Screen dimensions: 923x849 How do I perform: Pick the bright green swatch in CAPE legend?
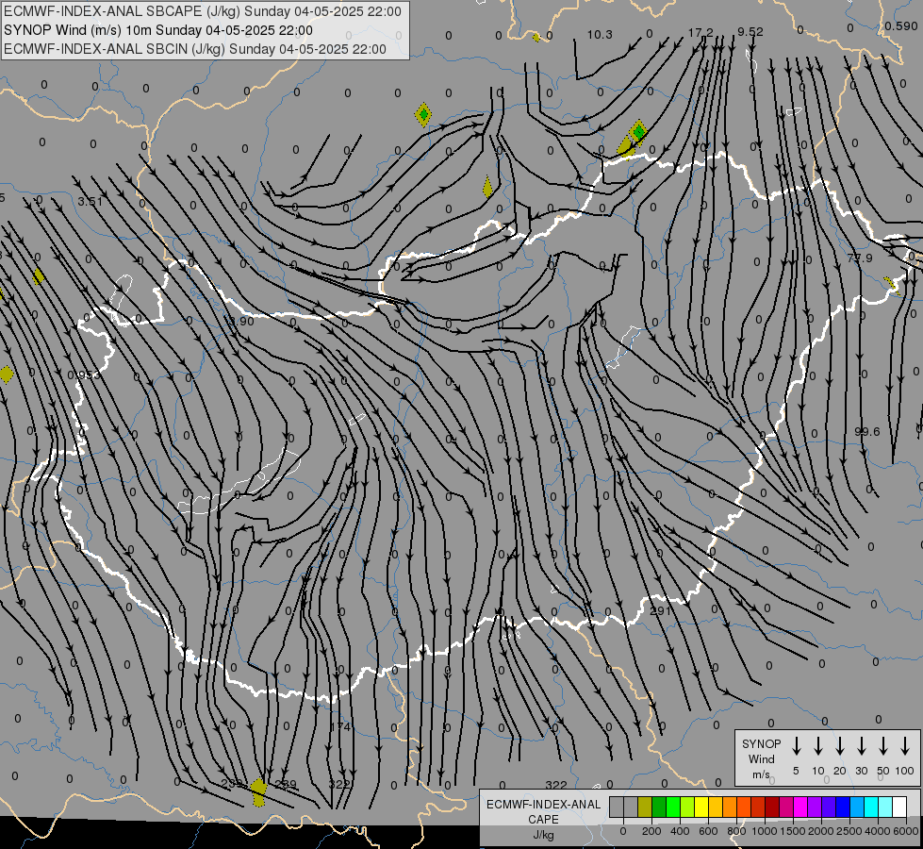(673, 807)
